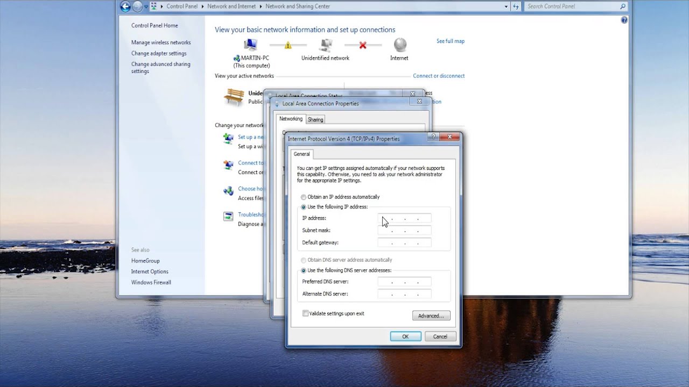The width and height of the screenshot is (689, 387).
Task: Click the Preferred DNS server field
Action: 404,282
